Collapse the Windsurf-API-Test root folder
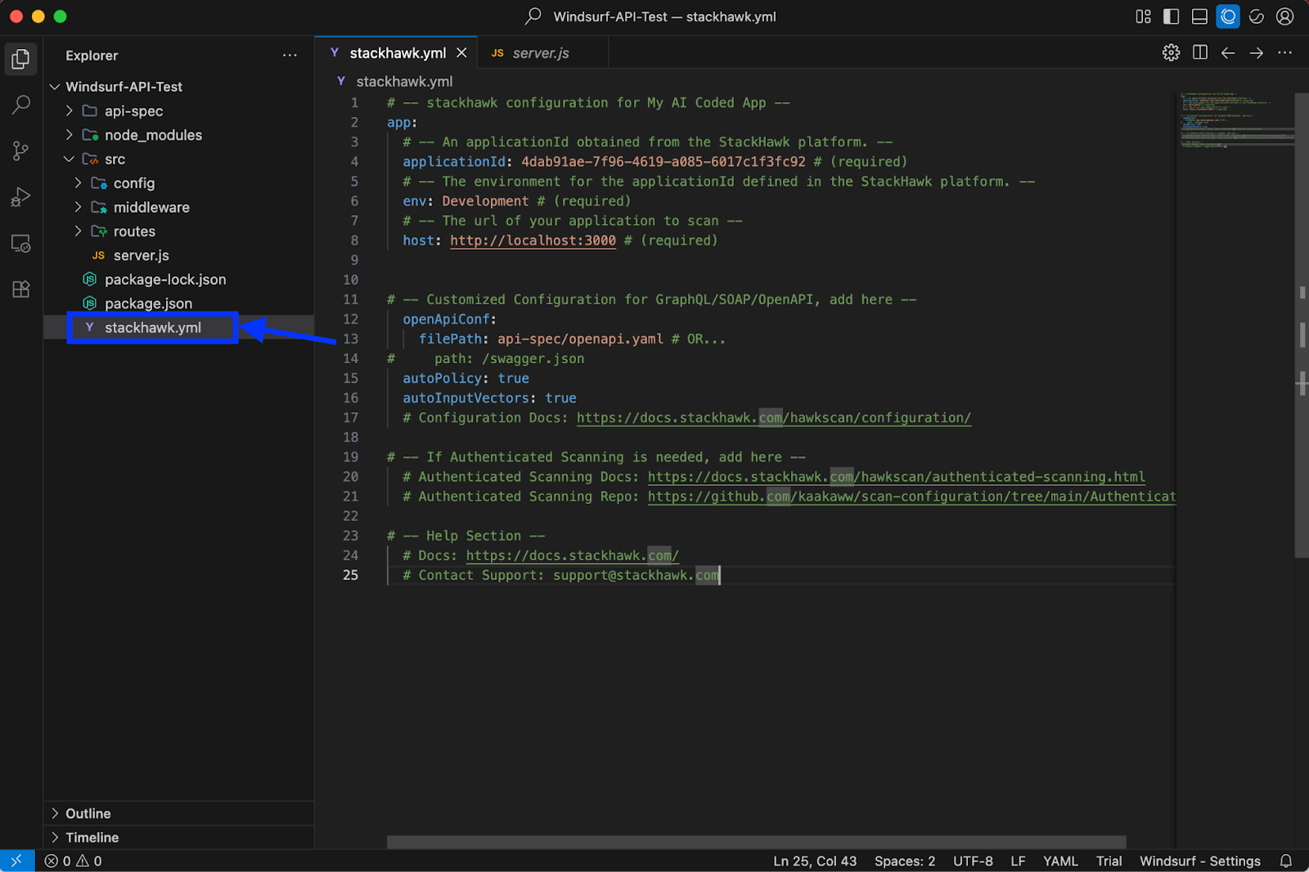 (x=55, y=87)
